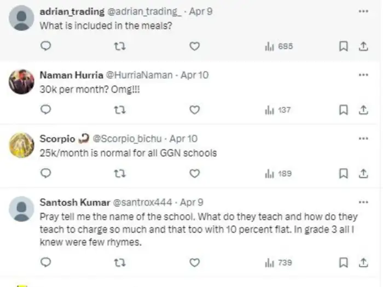Open Scorpio's profile picture

click(x=22, y=145)
